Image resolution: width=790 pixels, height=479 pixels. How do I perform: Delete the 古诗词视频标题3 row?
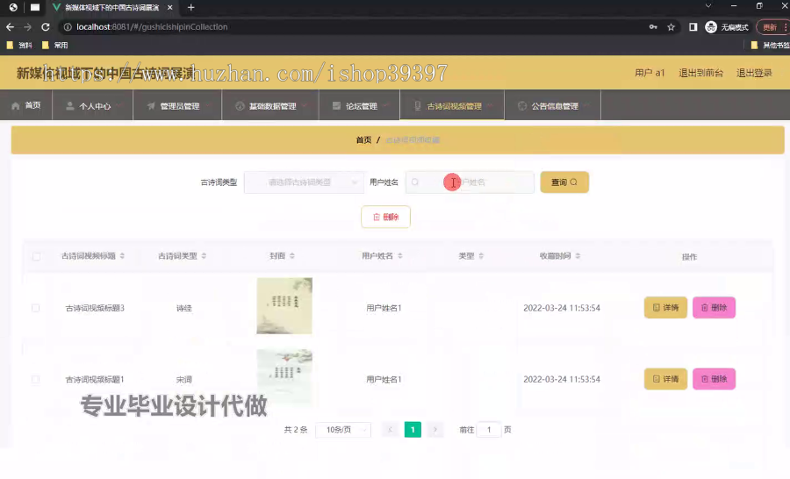tap(714, 308)
